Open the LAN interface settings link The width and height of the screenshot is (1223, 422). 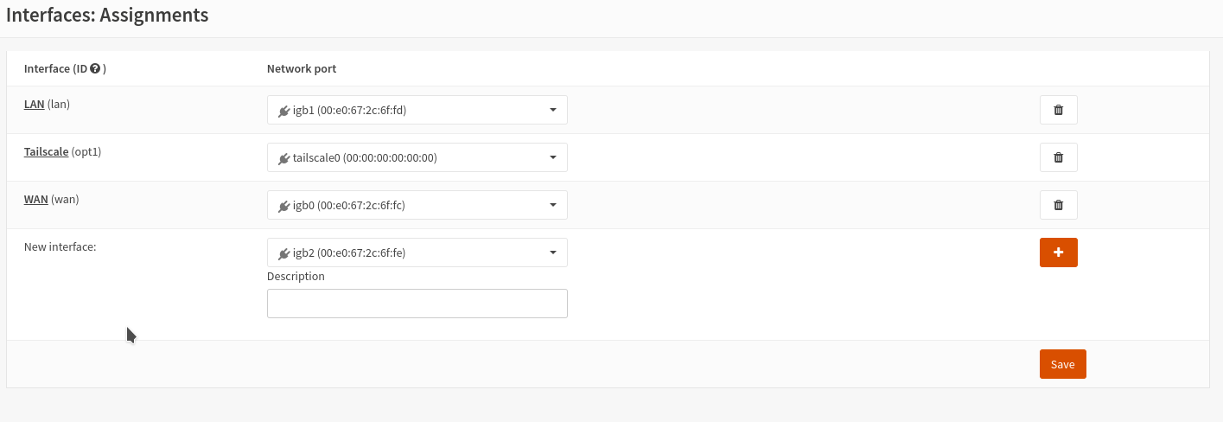tap(34, 104)
